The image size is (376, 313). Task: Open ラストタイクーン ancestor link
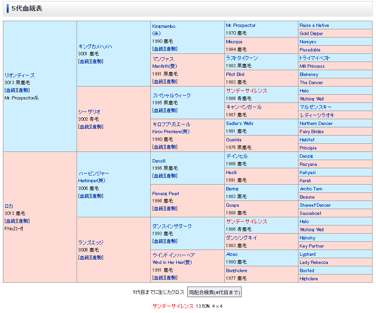click(242, 58)
